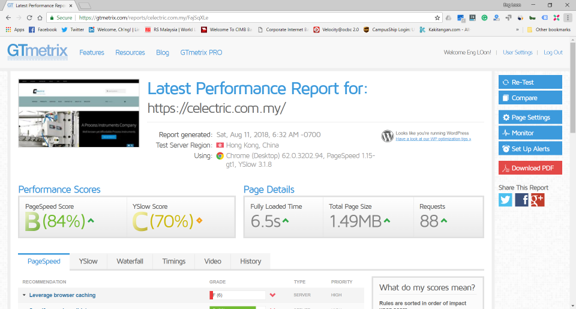Open the Apps bookmarks shortcut

pyautogui.click(x=15, y=30)
